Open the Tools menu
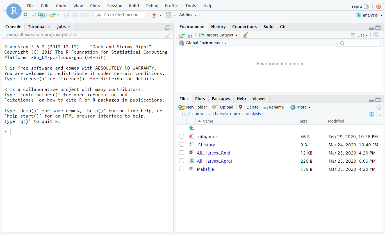The width and height of the screenshot is (385, 235). (x=190, y=6)
